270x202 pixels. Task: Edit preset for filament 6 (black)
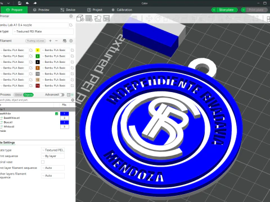73,62
